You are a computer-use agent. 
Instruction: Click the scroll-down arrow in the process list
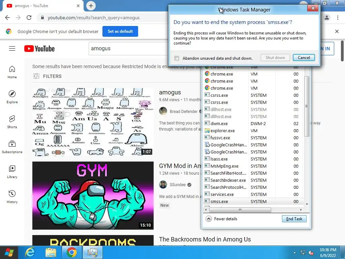pos(307,204)
